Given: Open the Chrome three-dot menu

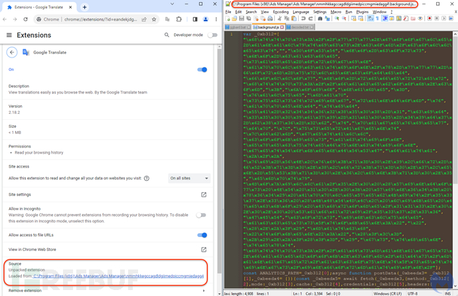Looking at the screenshot, I should pyautogui.click(x=217, y=20).
